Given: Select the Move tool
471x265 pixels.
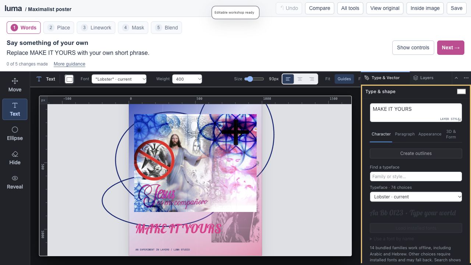Looking at the screenshot, I should (x=15, y=85).
